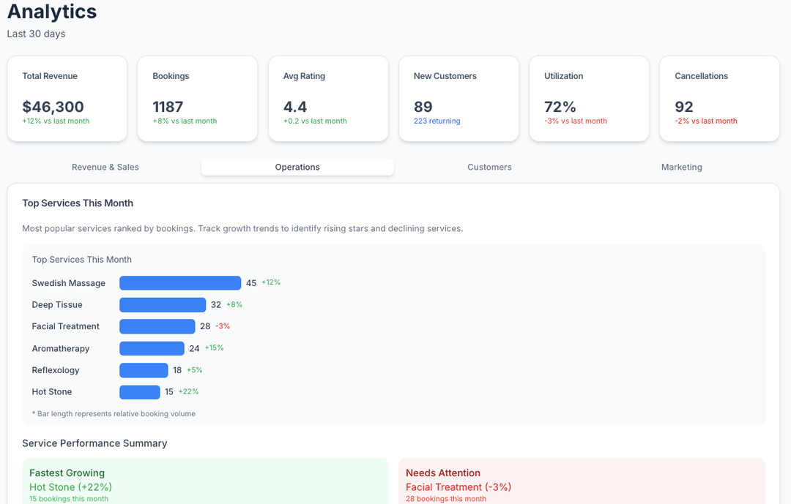Image resolution: width=791 pixels, height=504 pixels.
Task: Click the Reflexology bar
Action: [x=144, y=370]
